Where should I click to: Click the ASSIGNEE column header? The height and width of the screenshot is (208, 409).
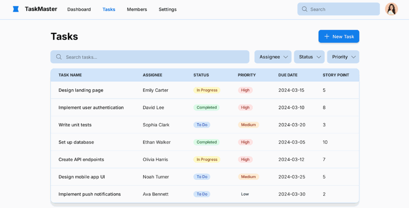point(152,75)
